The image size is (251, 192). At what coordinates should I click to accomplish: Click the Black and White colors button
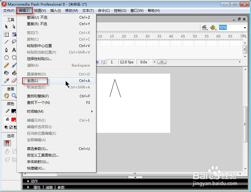pos(6,127)
